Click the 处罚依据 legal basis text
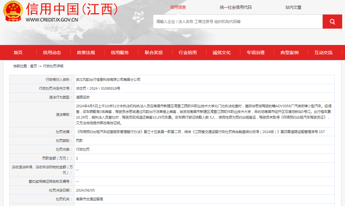Viewport: 345px width, 206px height. [x=200, y=132]
